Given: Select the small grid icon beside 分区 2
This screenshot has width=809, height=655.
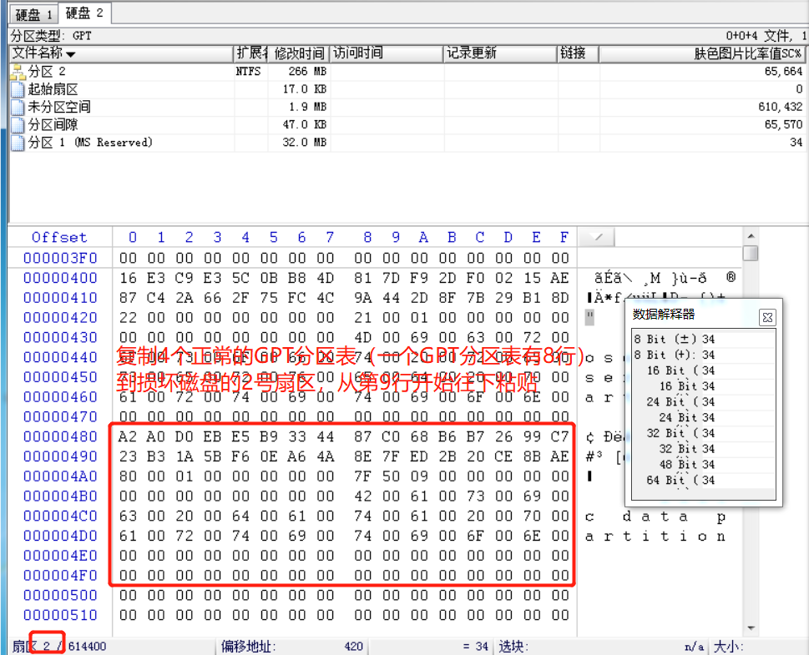Looking at the screenshot, I should [x=18, y=71].
